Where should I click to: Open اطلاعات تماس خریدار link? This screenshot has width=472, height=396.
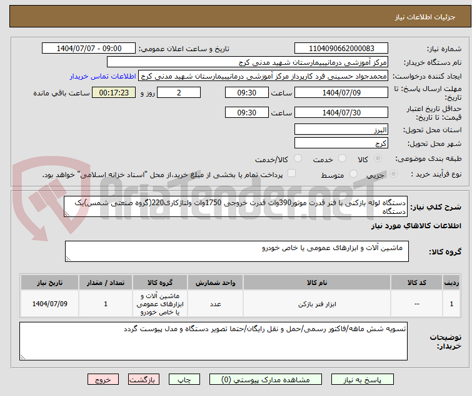point(103,76)
